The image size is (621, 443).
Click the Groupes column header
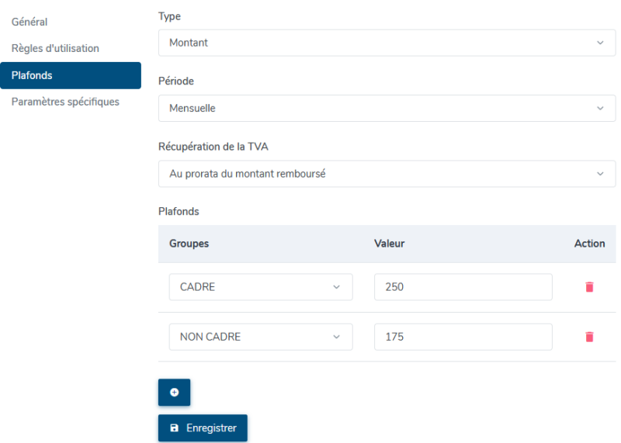tap(189, 244)
